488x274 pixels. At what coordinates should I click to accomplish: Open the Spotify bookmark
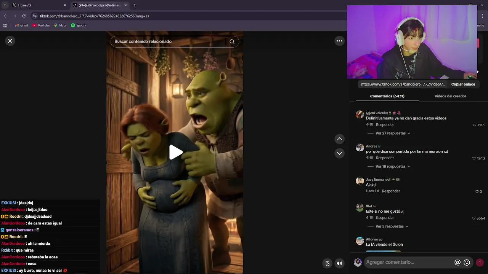click(x=78, y=25)
